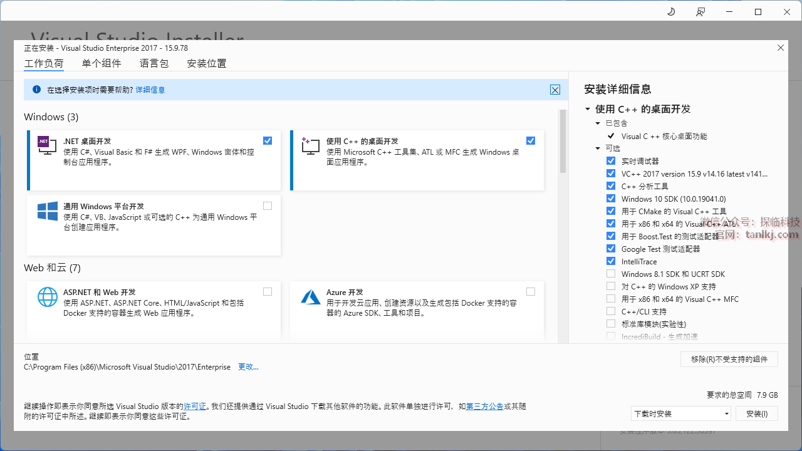Image resolution: width=802 pixels, height=451 pixels.
Task: Click the 安装详细信息 heading
Action: click(x=617, y=89)
